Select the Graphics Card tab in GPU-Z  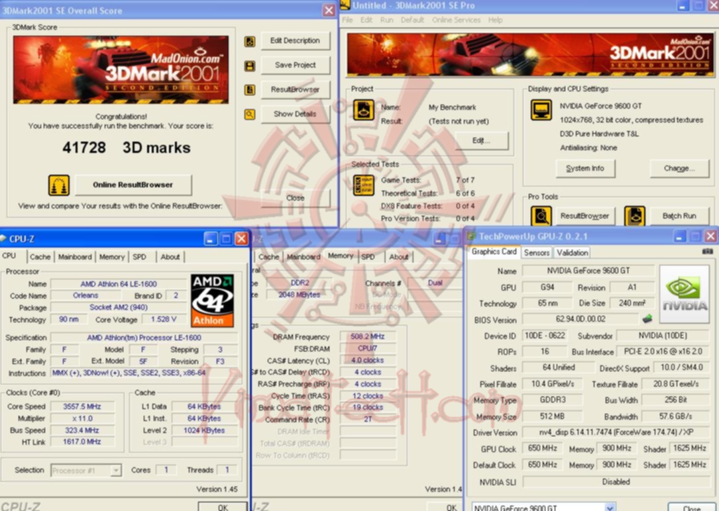[494, 252]
